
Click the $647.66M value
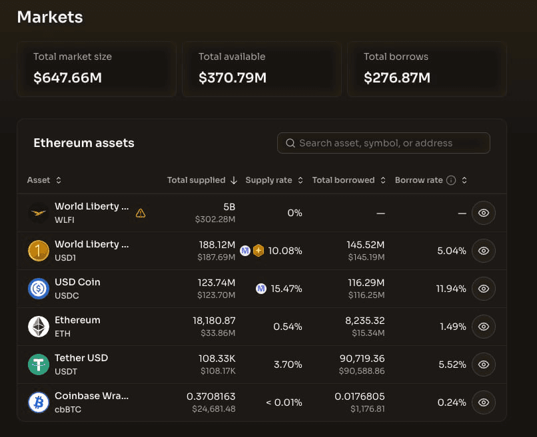pyautogui.click(x=67, y=78)
